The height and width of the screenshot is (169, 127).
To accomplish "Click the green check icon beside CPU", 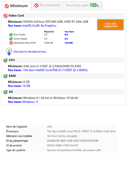I will pos(5,60).
